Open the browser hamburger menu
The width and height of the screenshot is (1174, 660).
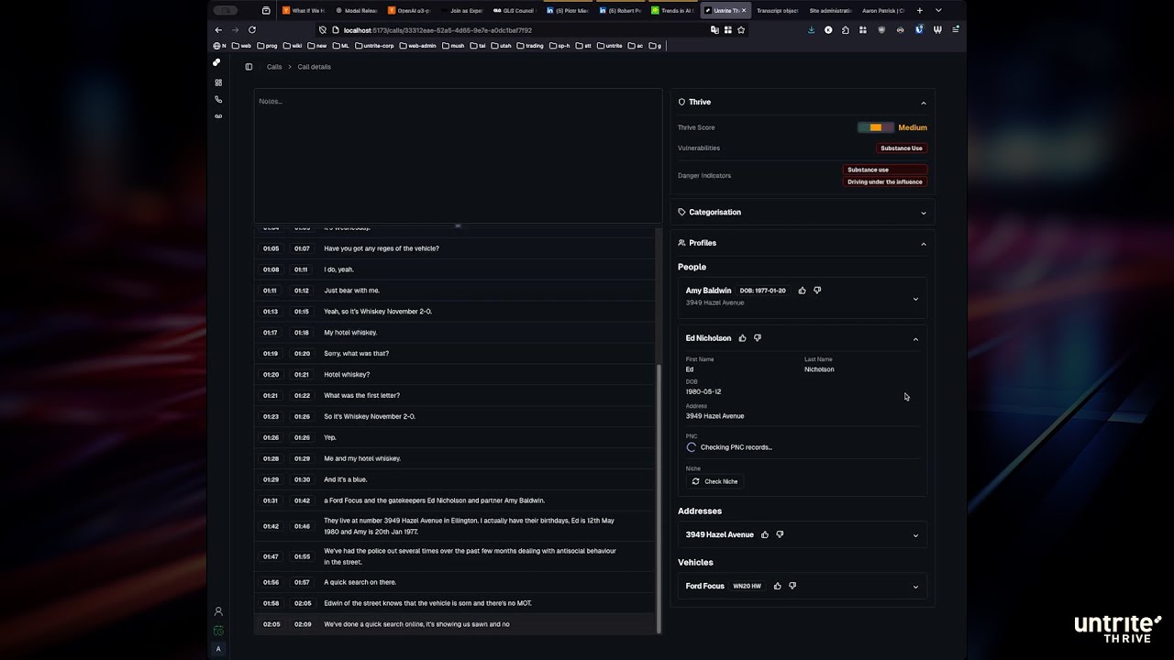pyautogui.click(x=956, y=29)
